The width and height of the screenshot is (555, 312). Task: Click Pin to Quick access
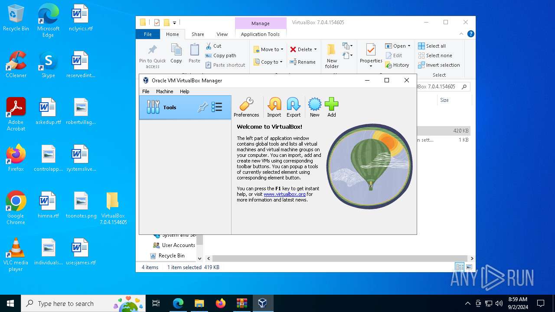(152, 56)
